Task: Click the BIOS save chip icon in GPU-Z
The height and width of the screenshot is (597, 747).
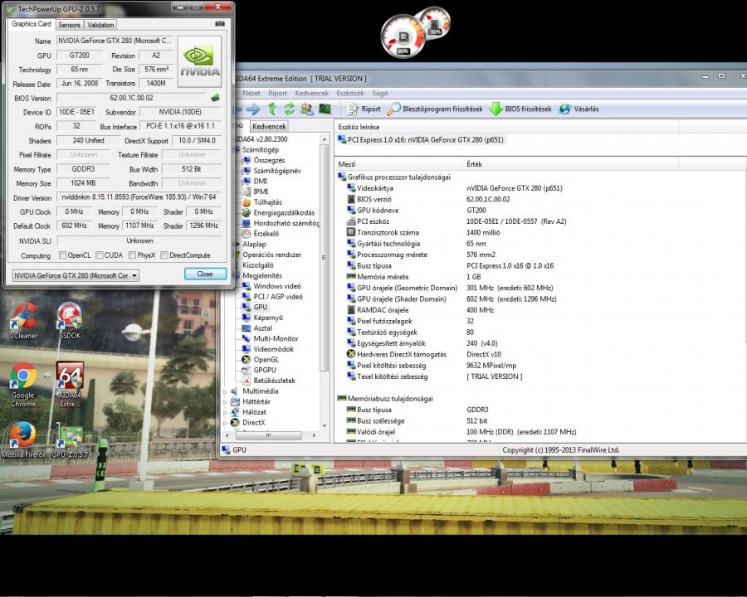Action: (215, 98)
